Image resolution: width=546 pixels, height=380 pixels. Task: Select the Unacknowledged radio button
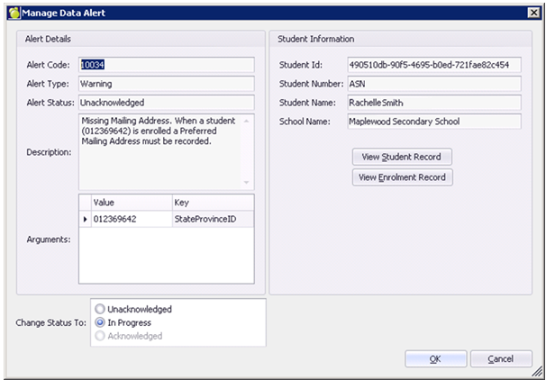(x=99, y=309)
